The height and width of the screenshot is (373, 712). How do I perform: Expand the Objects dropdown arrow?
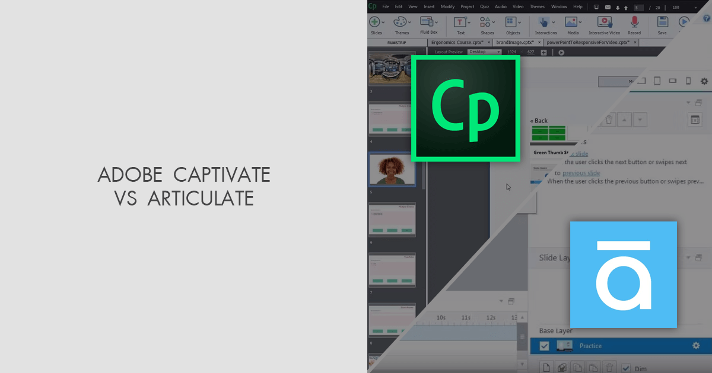pyautogui.click(x=519, y=22)
